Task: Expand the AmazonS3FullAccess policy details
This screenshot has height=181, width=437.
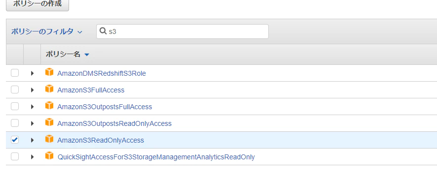Action: (x=33, y=90)
